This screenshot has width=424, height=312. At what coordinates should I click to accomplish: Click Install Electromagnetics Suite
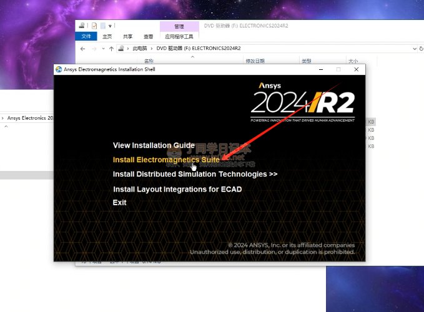tap(166, 160)
